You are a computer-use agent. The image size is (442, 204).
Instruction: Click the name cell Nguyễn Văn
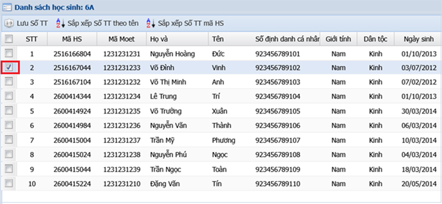[168, 126]
